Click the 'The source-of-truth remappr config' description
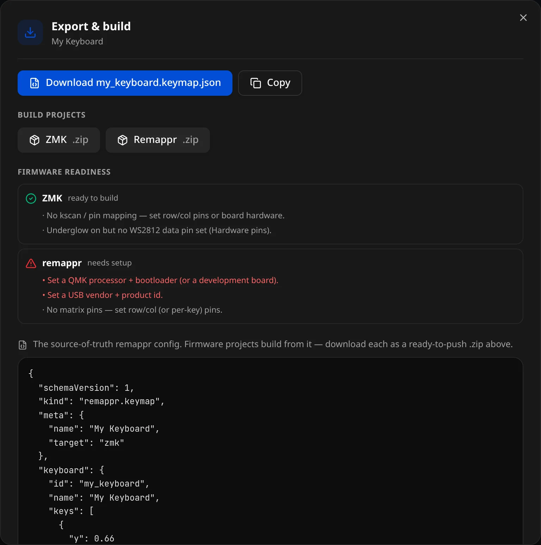Screen dimensions: 541x545 click(273, 344)
